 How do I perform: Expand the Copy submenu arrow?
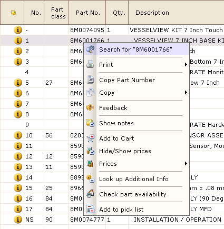(x=186, y=93)
